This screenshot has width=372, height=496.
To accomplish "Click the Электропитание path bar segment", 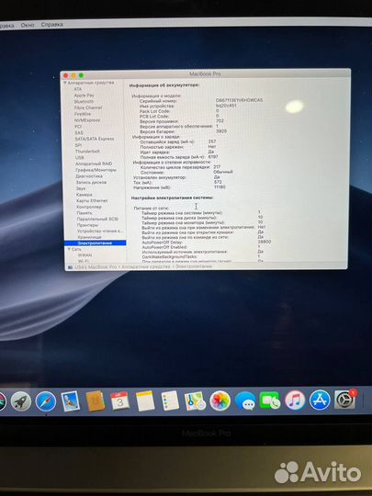I will (x=194, y=266).
